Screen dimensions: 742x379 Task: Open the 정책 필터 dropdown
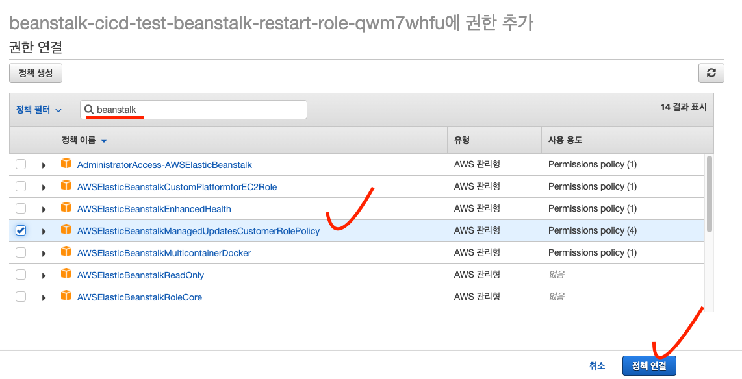(x=39, y=110)
